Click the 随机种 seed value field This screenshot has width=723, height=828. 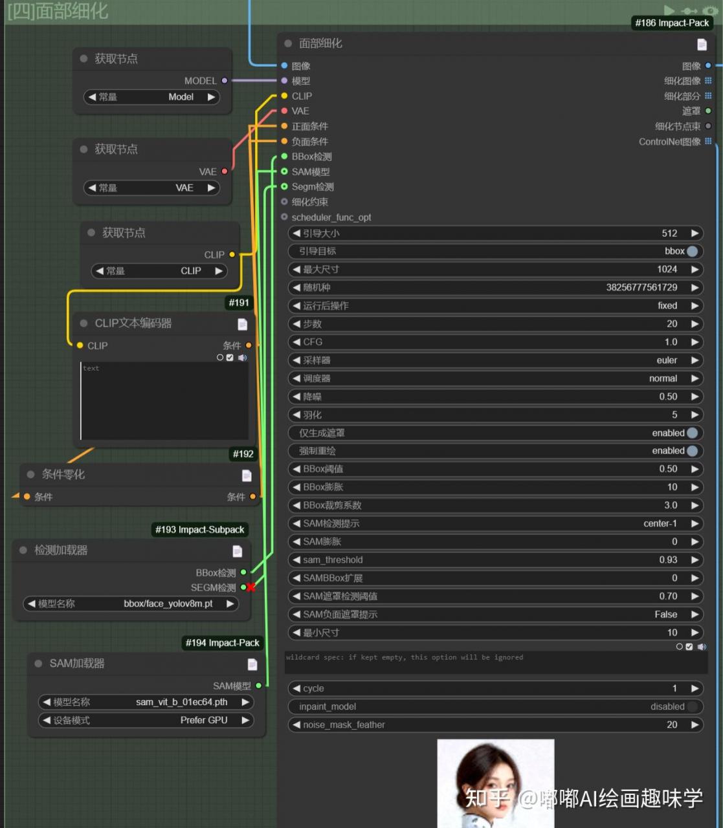coord(495,287)
